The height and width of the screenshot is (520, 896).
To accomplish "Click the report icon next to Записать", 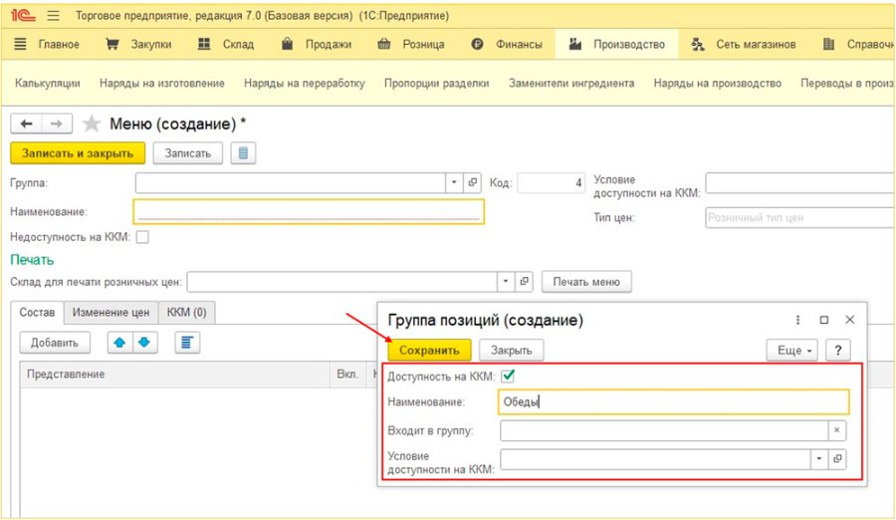I will click(x=244, y=153).
